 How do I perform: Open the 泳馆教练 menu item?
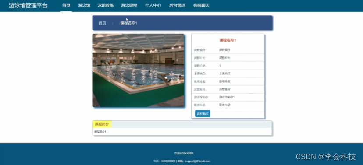[106, 6]
